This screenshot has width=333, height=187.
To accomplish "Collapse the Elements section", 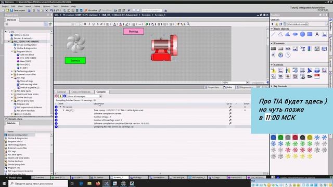I will [272, 43].
